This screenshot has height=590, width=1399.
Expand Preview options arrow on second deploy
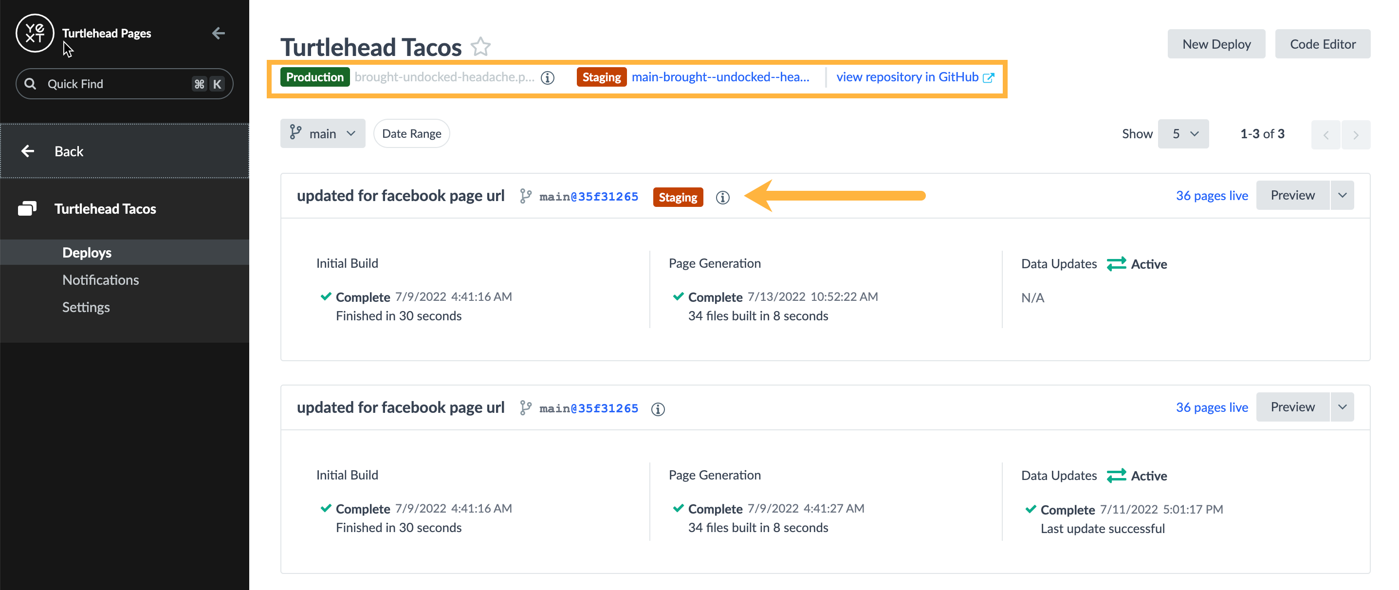click(1342, 407)
